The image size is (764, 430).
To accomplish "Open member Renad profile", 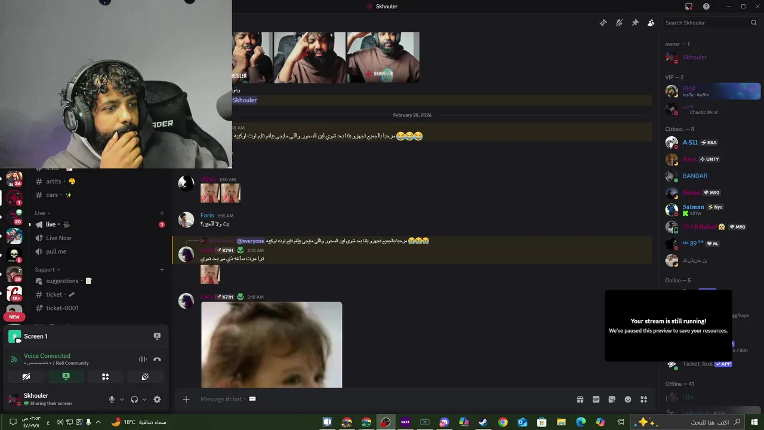I will pyautogui.click(x=711, y=193).
